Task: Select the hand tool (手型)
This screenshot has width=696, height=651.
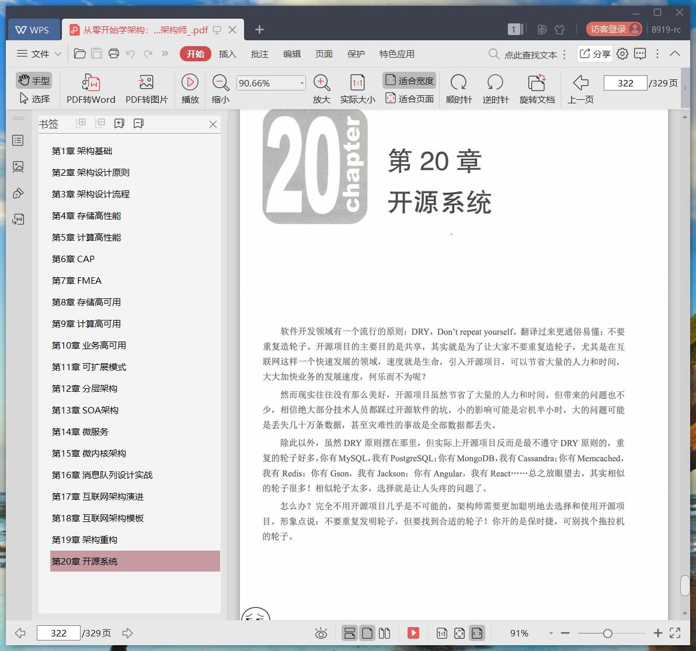Action: 34,81
